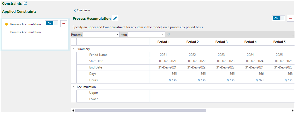Click the yellow status dot for Process Accumulation
The image size is (295, 113).
click(7, 24)
